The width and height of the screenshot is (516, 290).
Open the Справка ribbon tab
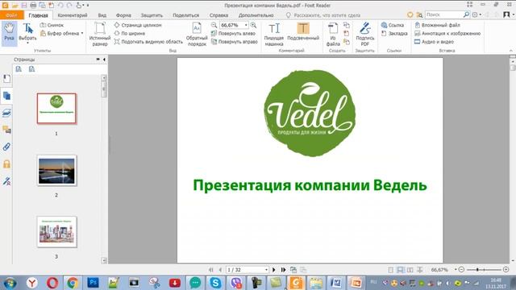pos(218,15)
